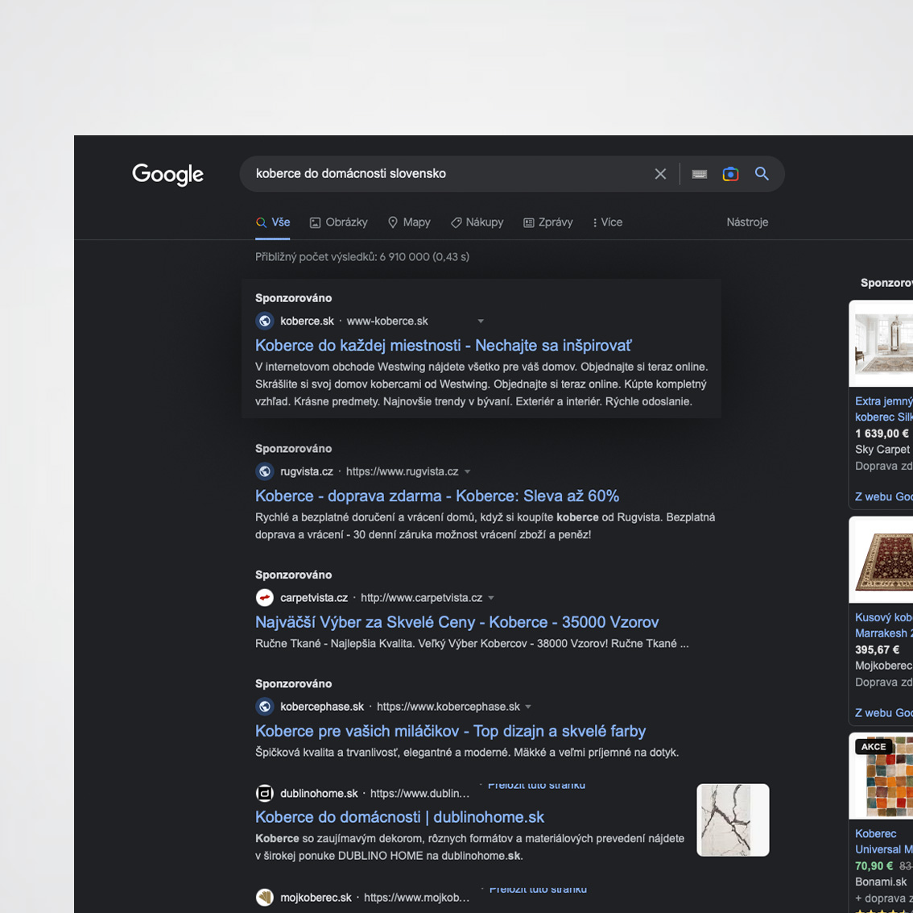Go to the Nákupy tab
This screenshot has width=913, height=913.
477,222
